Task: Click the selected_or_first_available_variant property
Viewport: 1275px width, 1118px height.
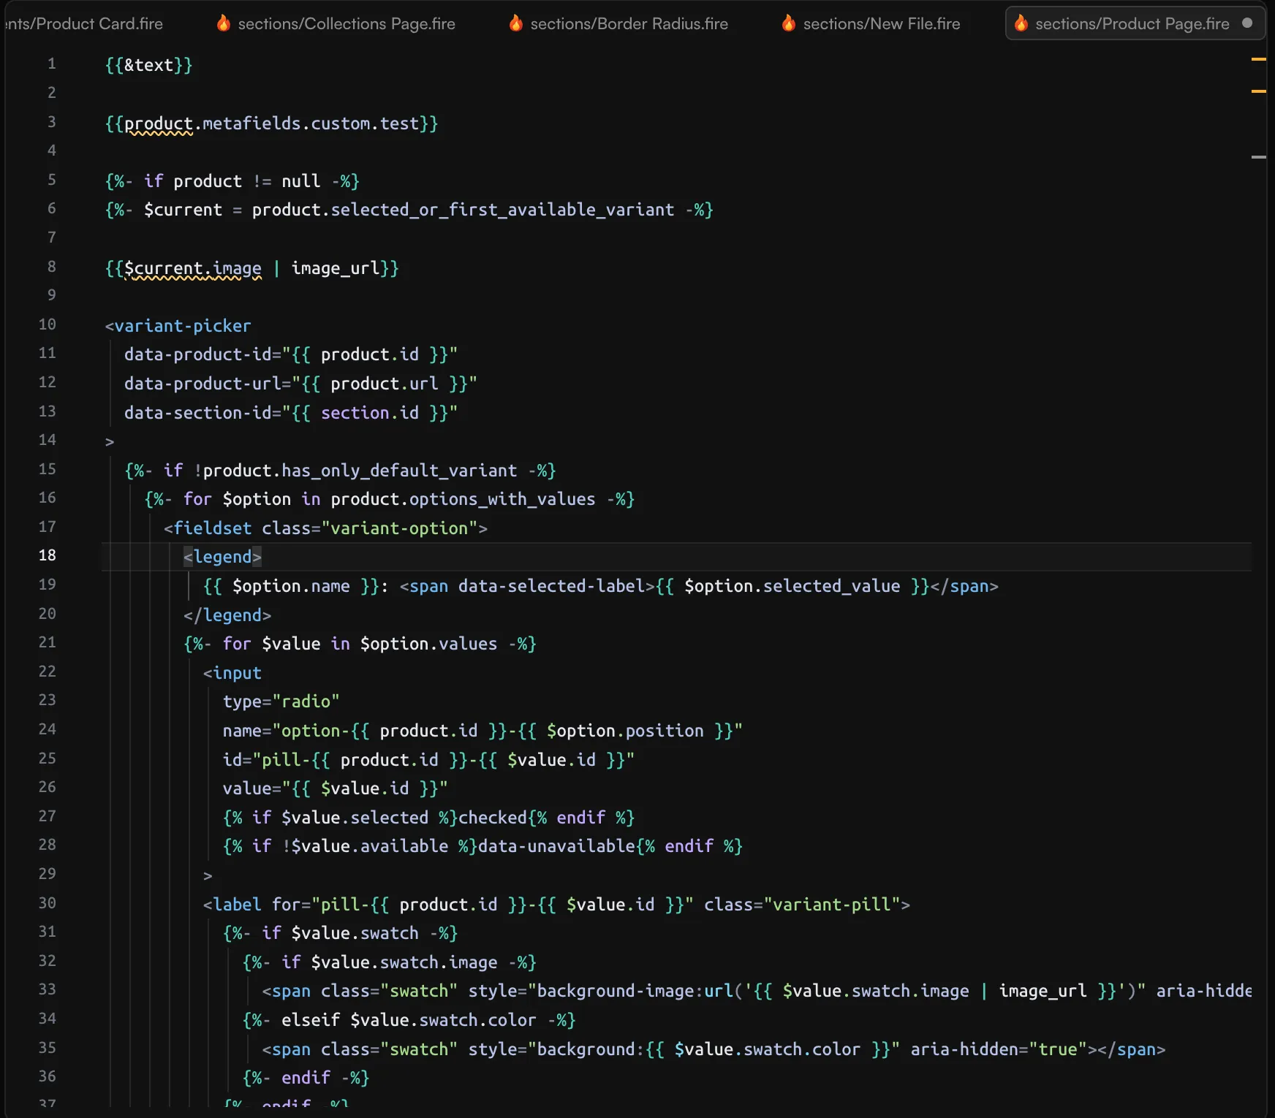Action: [x=503, y=210]
